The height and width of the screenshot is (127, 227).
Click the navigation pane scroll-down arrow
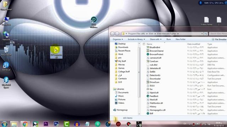click(139, 114)
